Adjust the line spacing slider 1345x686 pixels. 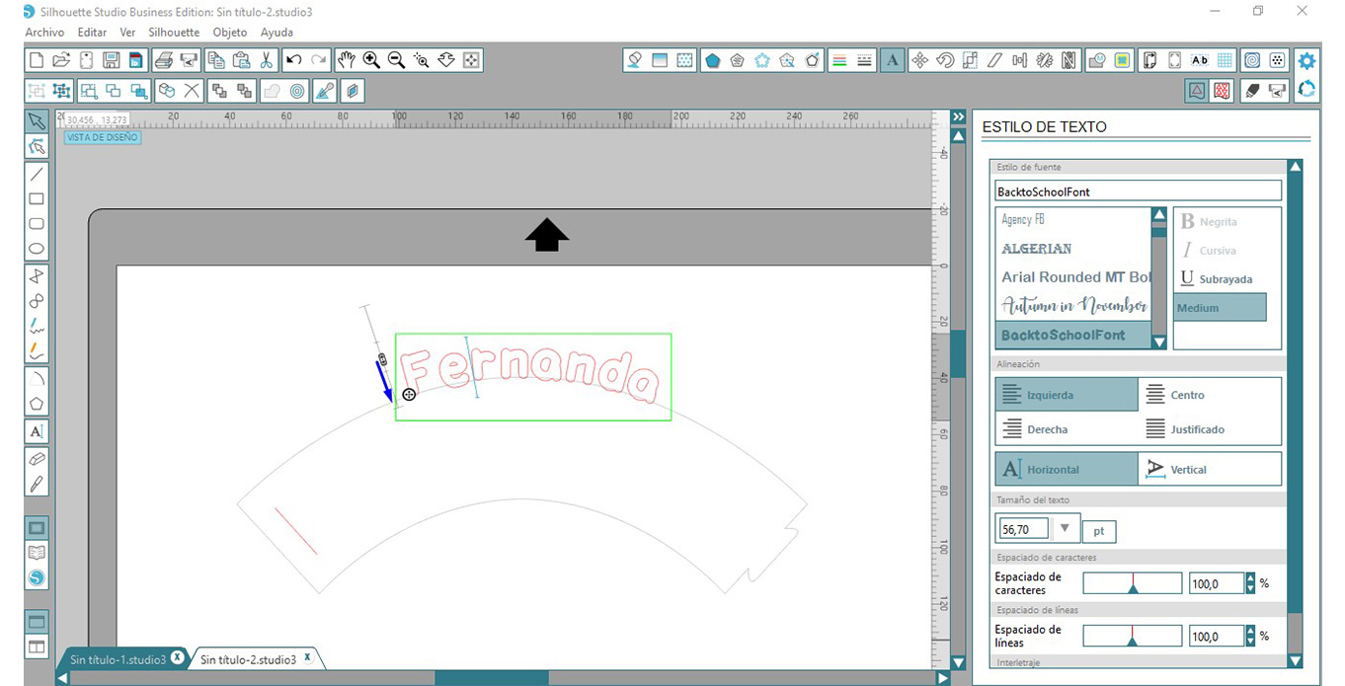(x=1133, y=637)
